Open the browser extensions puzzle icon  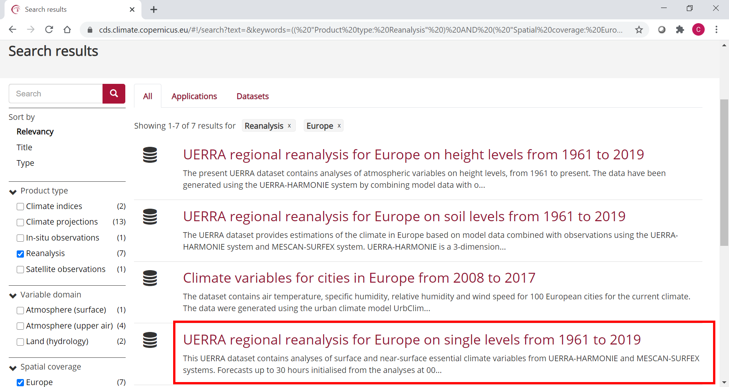pyautogui.click(x=680, y=30)
